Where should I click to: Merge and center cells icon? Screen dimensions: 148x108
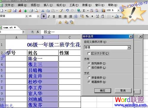coord(75,16)
